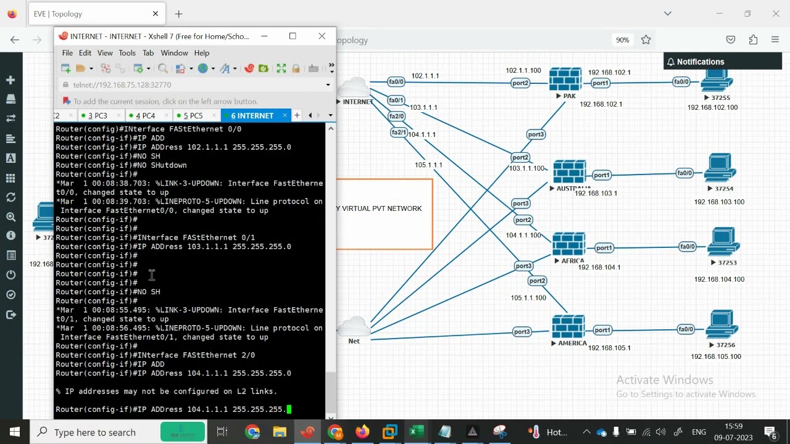
Task: Click the red Xshell swirl toolbar icon
Action: [x=249, y=68]
